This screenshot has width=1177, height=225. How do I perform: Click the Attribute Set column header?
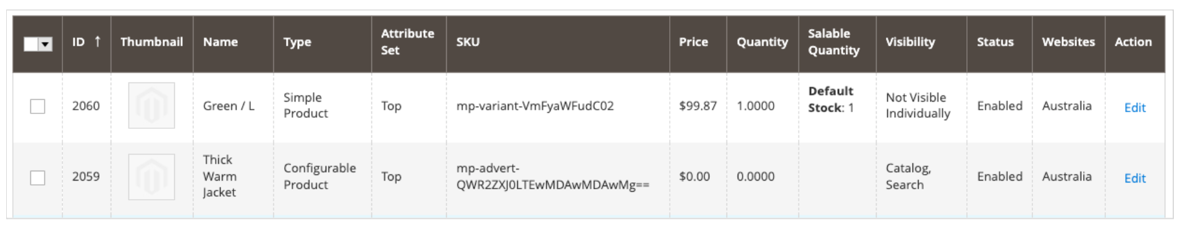pos(408,42)
